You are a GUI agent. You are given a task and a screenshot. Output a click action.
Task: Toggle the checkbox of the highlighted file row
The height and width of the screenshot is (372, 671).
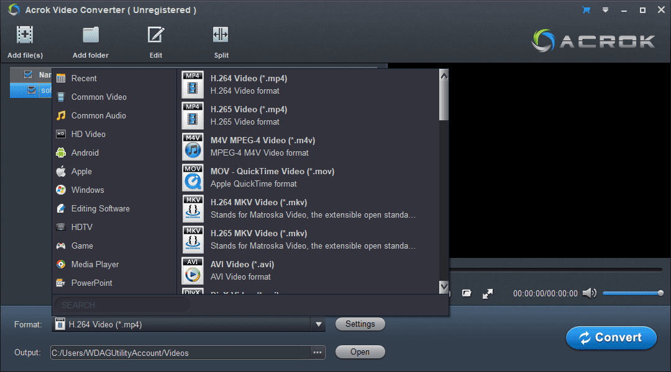(31, 90)
